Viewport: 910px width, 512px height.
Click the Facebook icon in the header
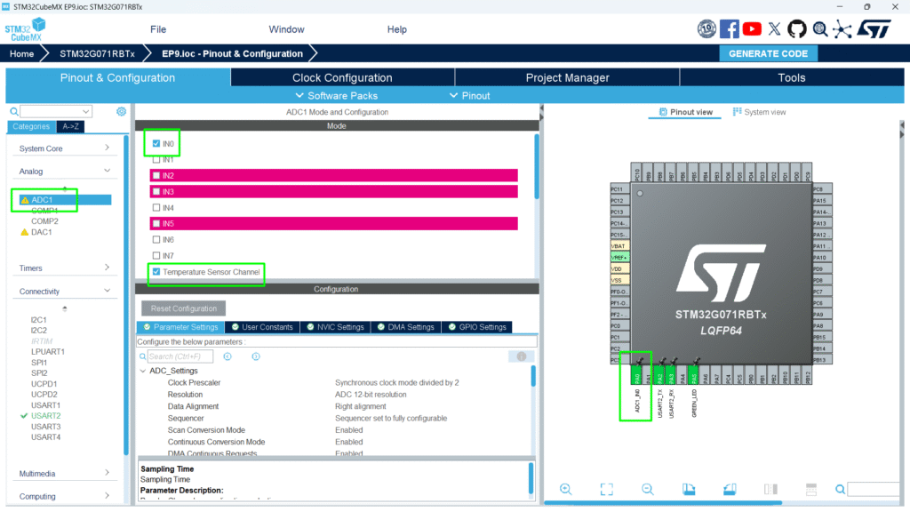coord(730,29)
